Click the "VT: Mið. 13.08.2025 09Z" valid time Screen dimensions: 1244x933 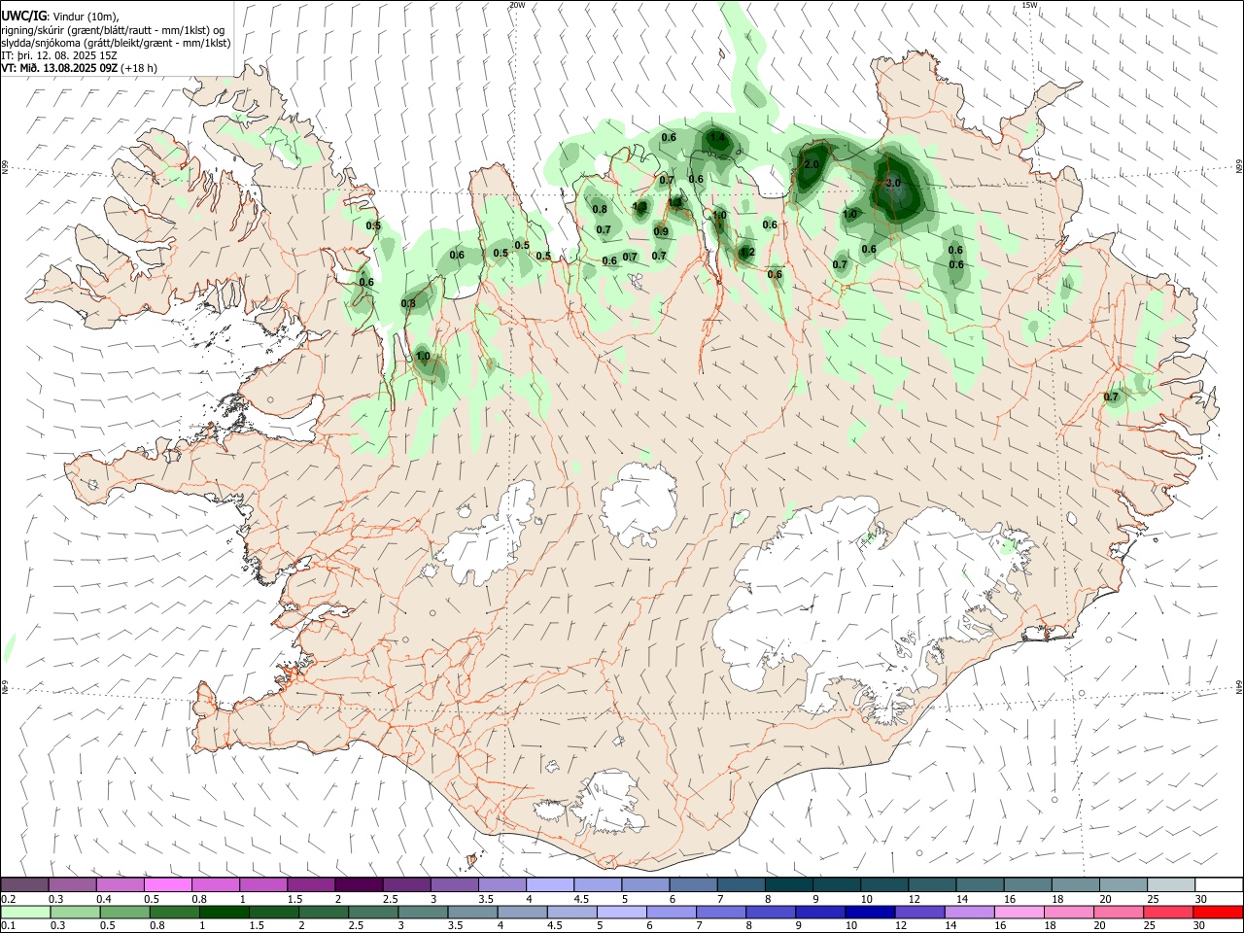(x=59, y=68)
